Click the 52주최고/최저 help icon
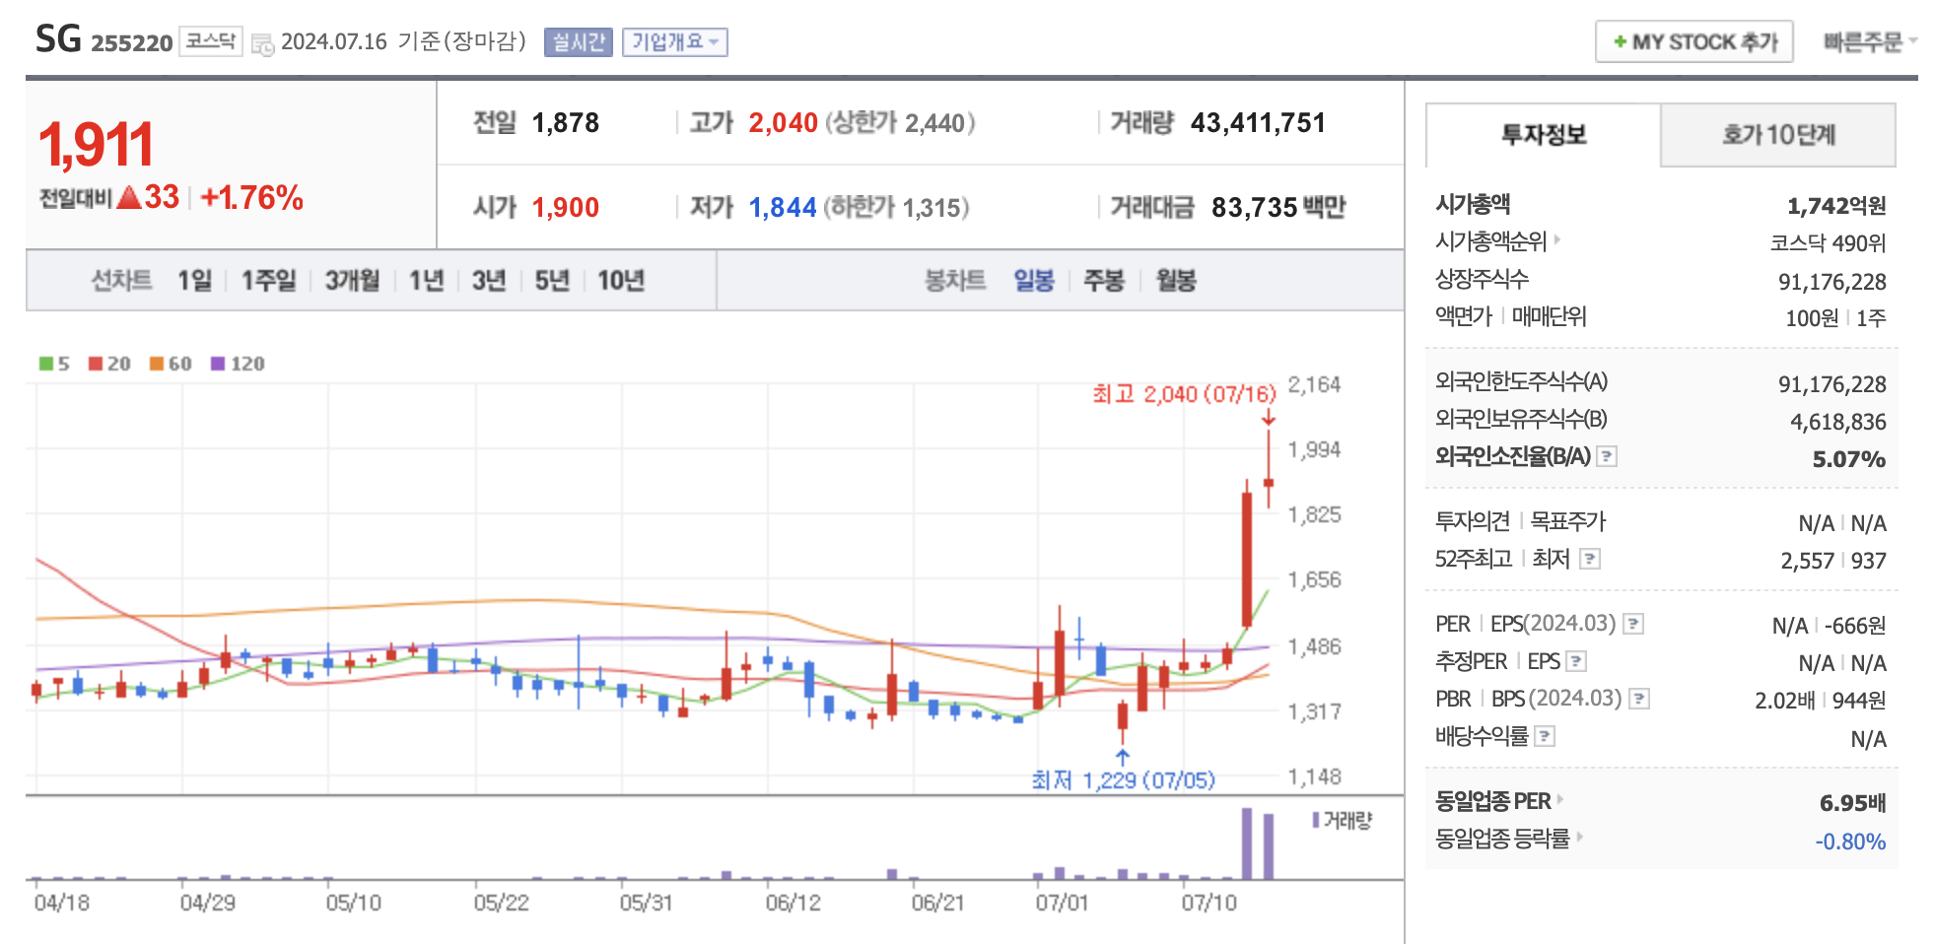1934x944 pixels. pos(1591,560)
